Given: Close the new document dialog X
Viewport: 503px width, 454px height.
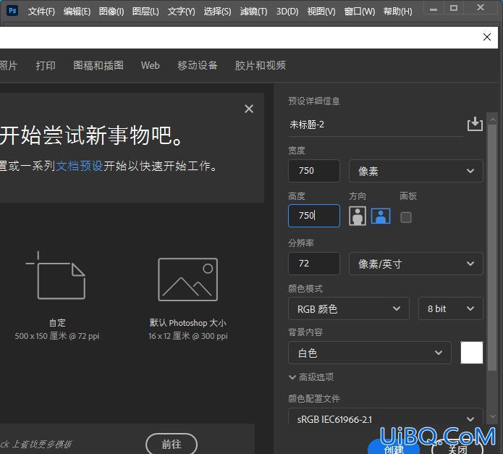Looking at the screenshot, I should (486, 37).
